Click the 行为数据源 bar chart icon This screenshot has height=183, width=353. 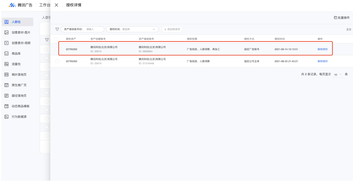click(x=7, y=117)
